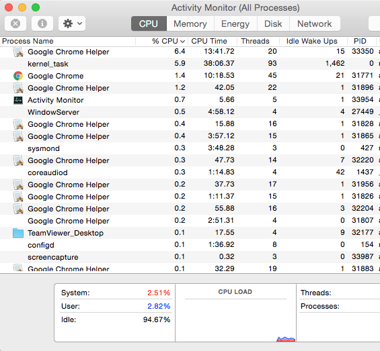Select Google Chrome Helper icon with PID 33350

coord(18,52)
